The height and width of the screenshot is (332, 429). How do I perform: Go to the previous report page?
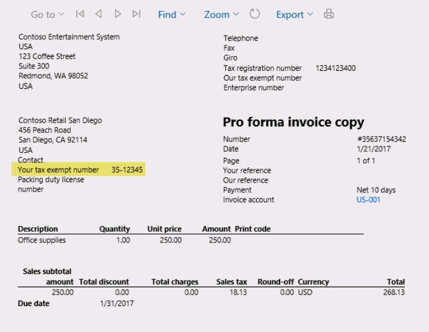tap(99, 14)
